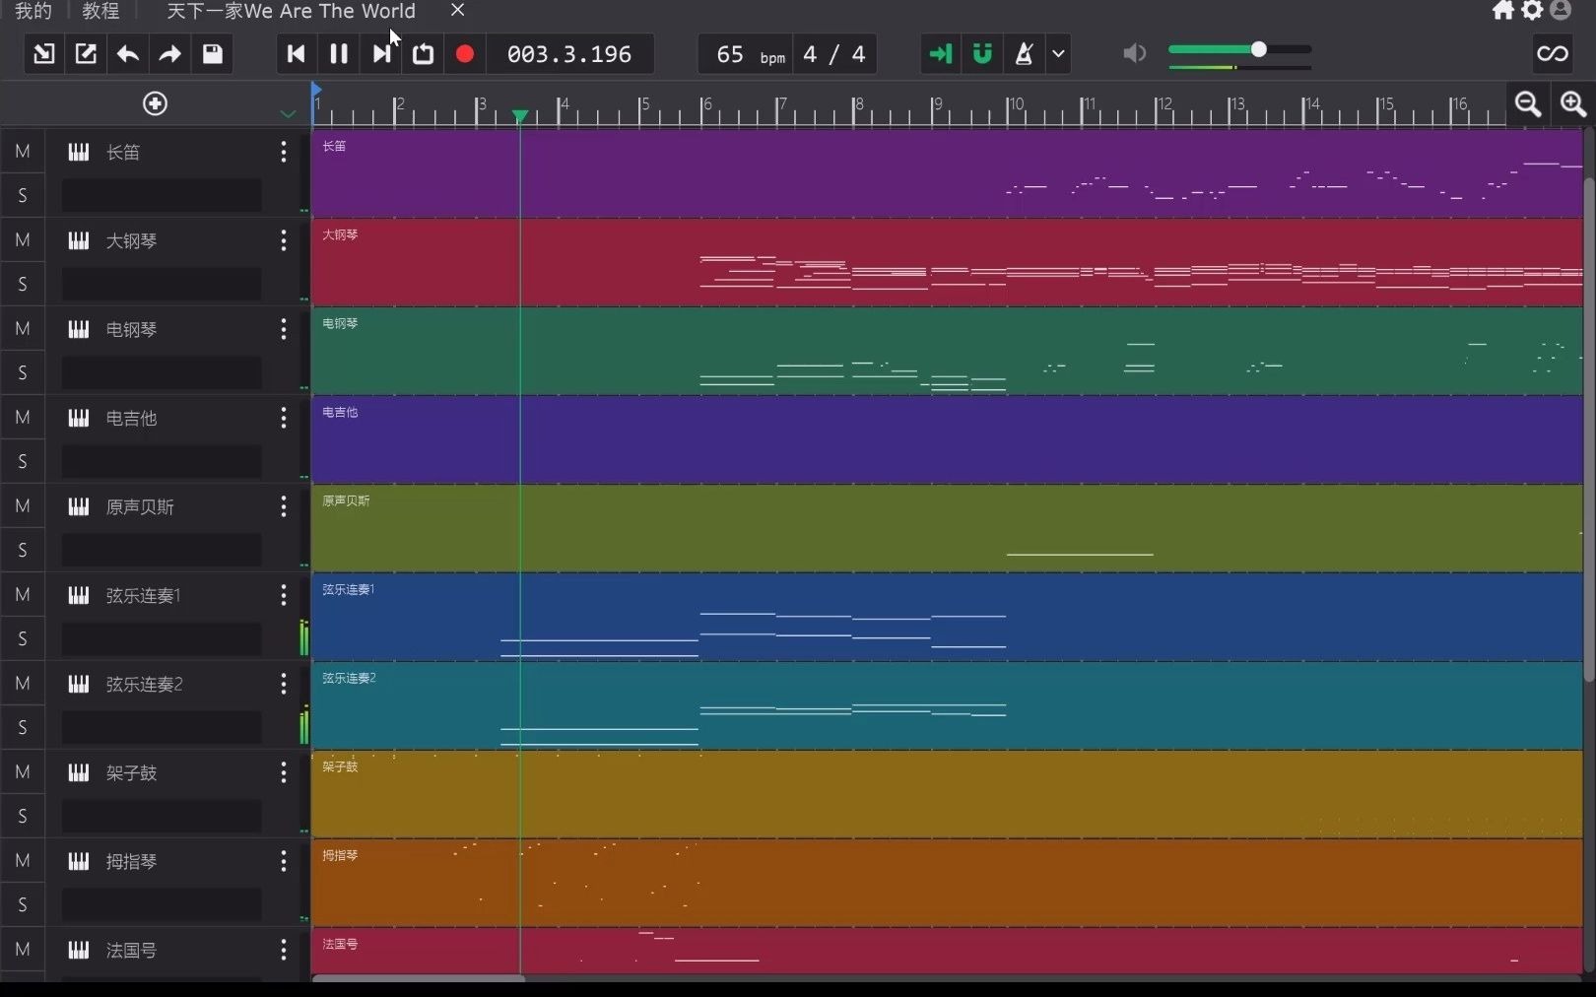Open the 拇指琴 track options menu

click(284, 861)
